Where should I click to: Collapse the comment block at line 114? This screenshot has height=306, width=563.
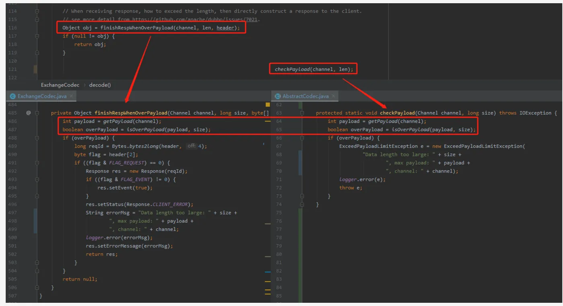tap(37, 11)
